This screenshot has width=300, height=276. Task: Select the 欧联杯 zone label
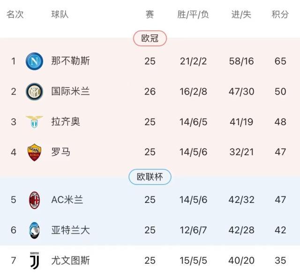[150, 177]
